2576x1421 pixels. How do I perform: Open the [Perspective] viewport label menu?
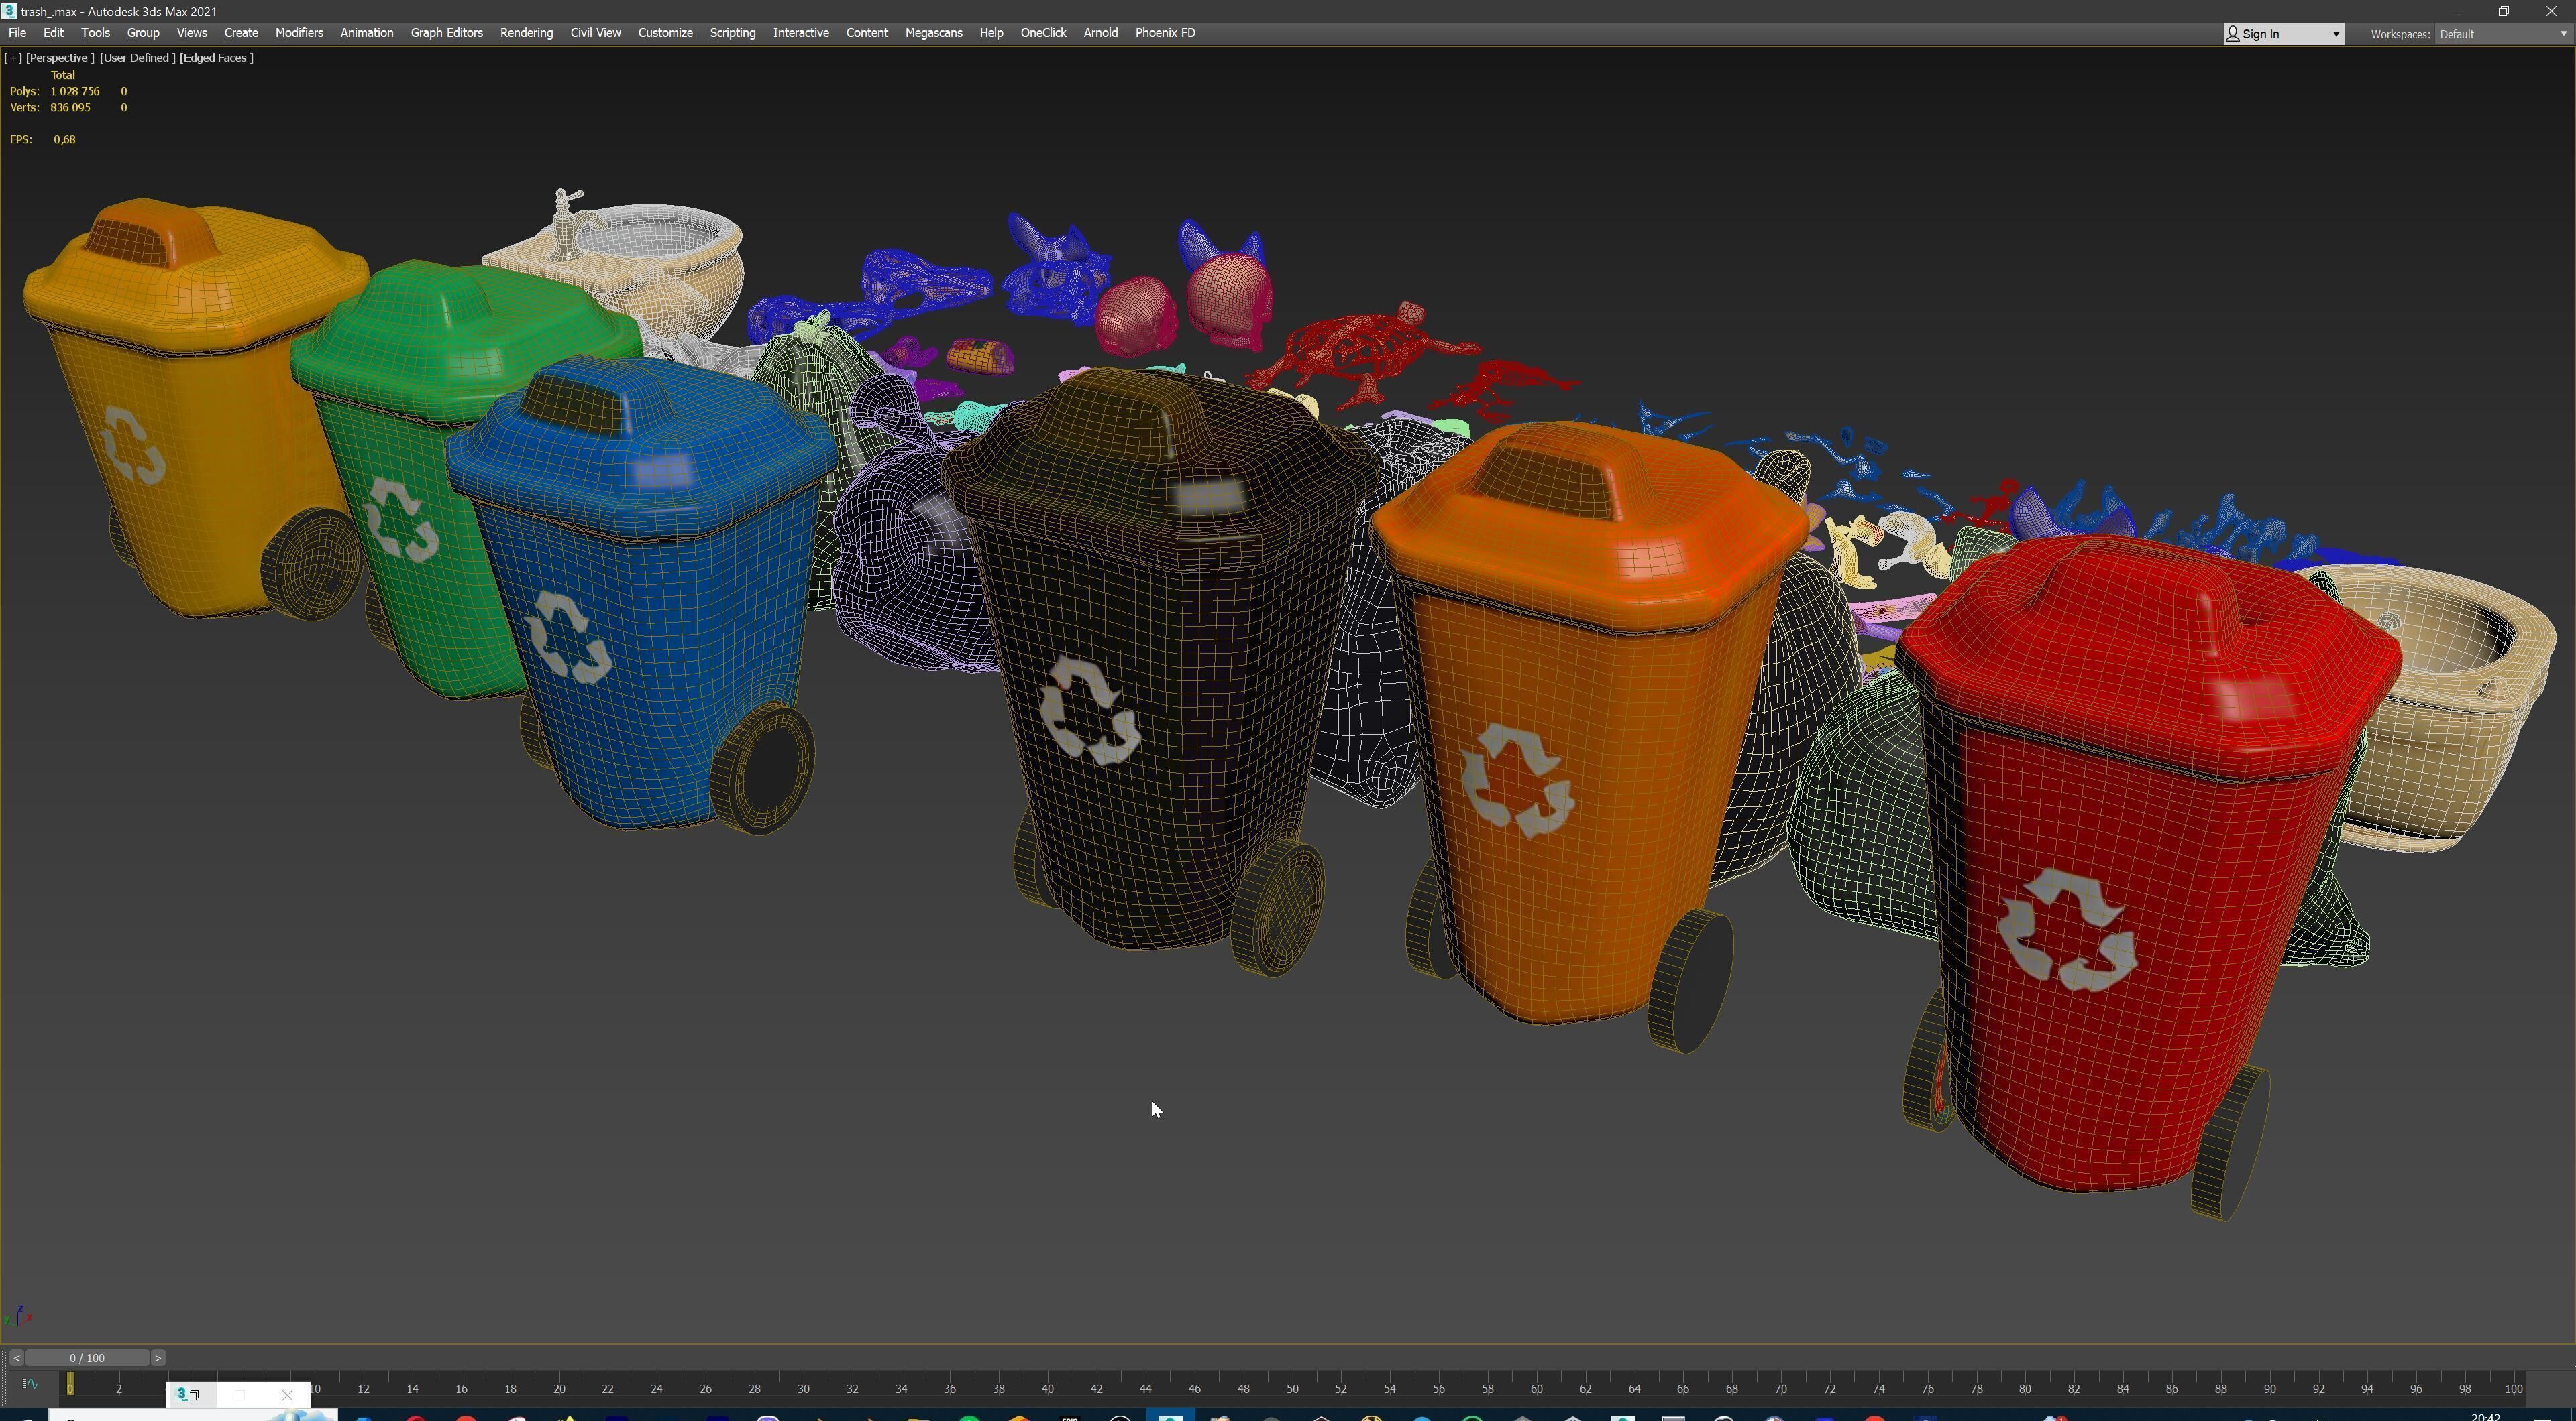coord(60,58)
